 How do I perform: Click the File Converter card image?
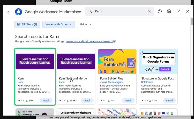(117, 112)
